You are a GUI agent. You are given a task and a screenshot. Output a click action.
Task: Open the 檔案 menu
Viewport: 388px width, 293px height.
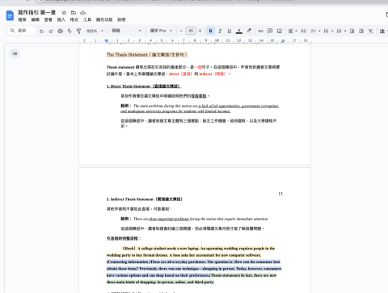click(x=22, y=19)
